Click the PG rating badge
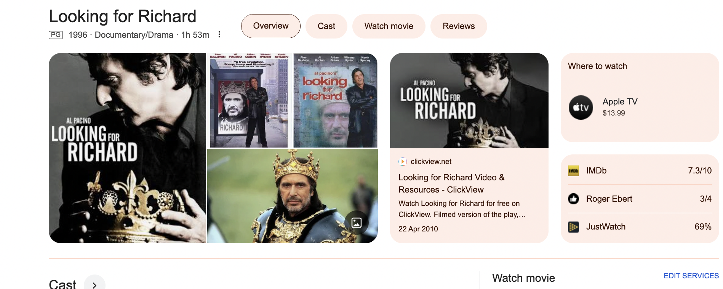Viewport: 723px width, 289px height. click(56, 35)
